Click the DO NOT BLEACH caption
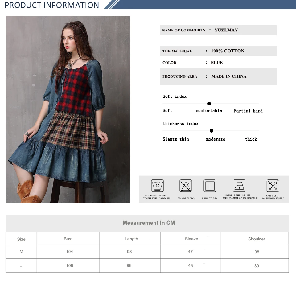The width and height of the screenshot is (296, 283). (x=186, y=198)
